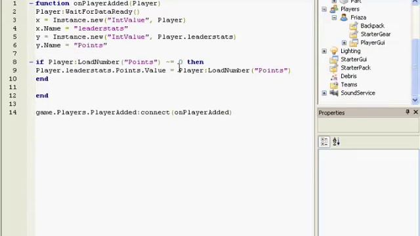Image resolution: width=420 pixels, height=236 pixels.
Task: Select Debris in the Explorer
Action: pyautogui.click(x=348, y=76)
